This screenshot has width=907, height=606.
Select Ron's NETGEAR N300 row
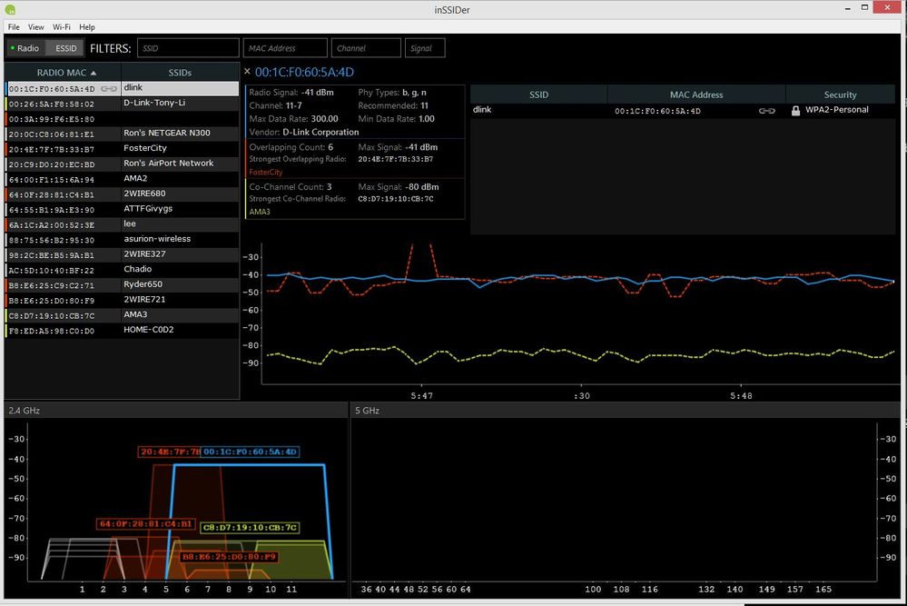tap(122, 134)
